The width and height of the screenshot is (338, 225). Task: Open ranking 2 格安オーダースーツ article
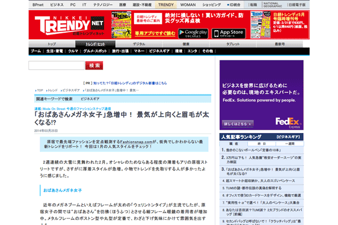(x=263, y=160)
